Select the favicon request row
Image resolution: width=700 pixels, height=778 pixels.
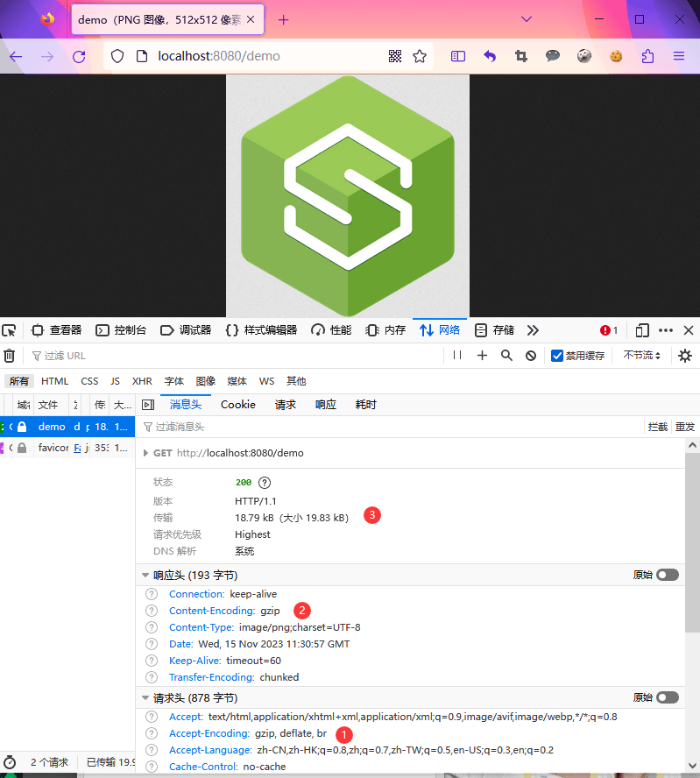tap(67, 448)
